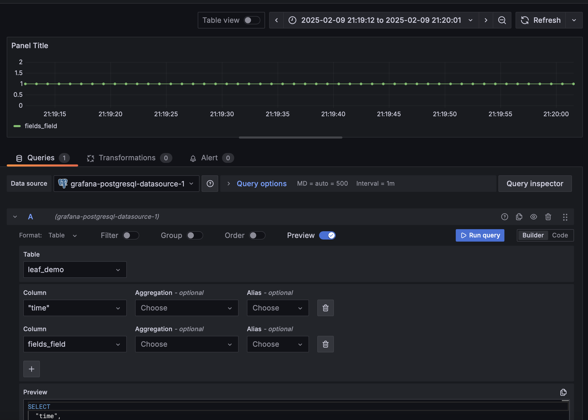Switch to Code mode
This screenshot has width=588, height=420.
point(560,235)
